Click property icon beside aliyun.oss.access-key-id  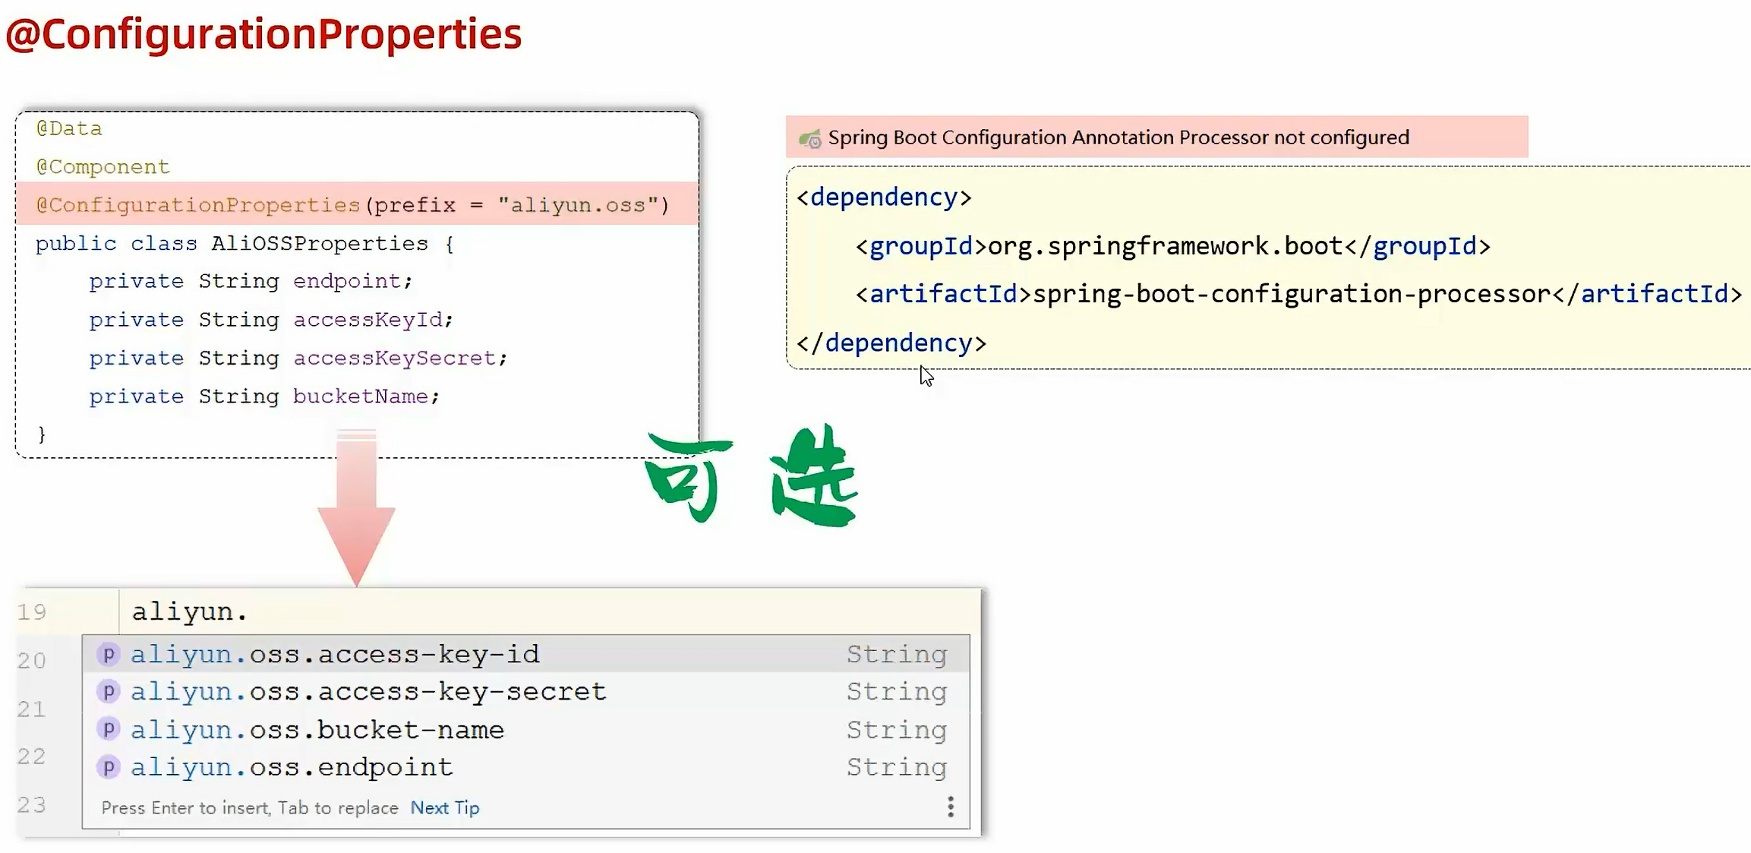click(109, 654)
